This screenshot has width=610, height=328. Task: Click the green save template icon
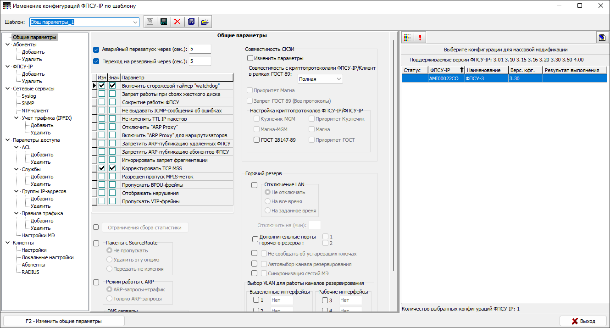[163, 22]
